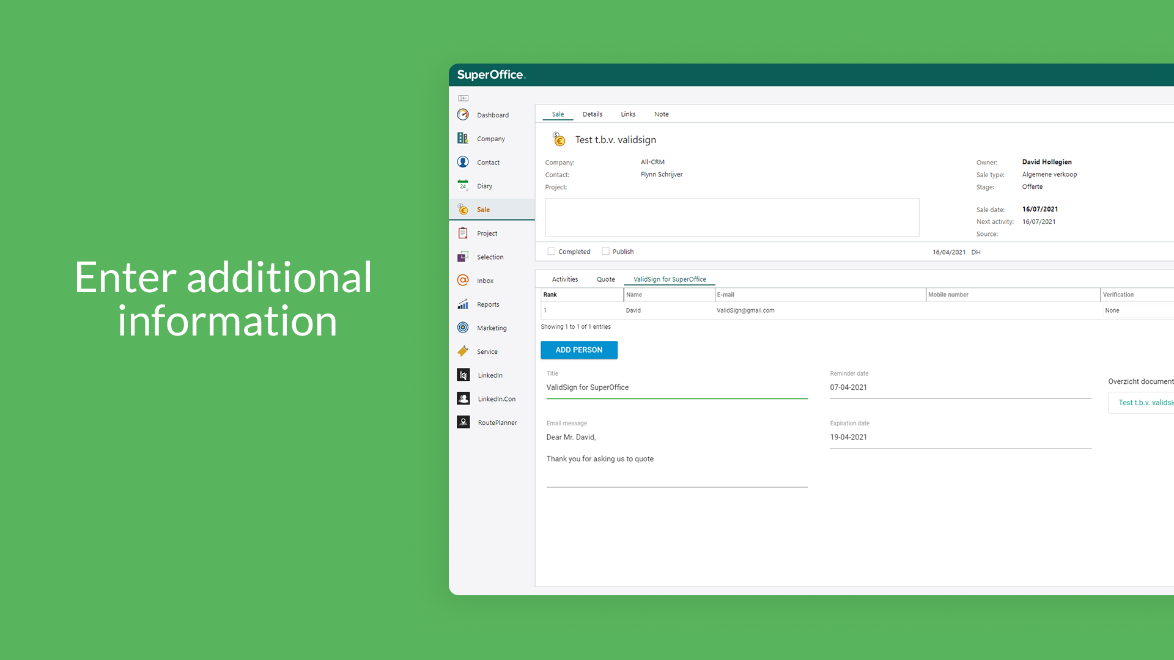Open the Note tab
This screenshot has height=660, width=1174.
pyautogui.click(x=660, y=114)
